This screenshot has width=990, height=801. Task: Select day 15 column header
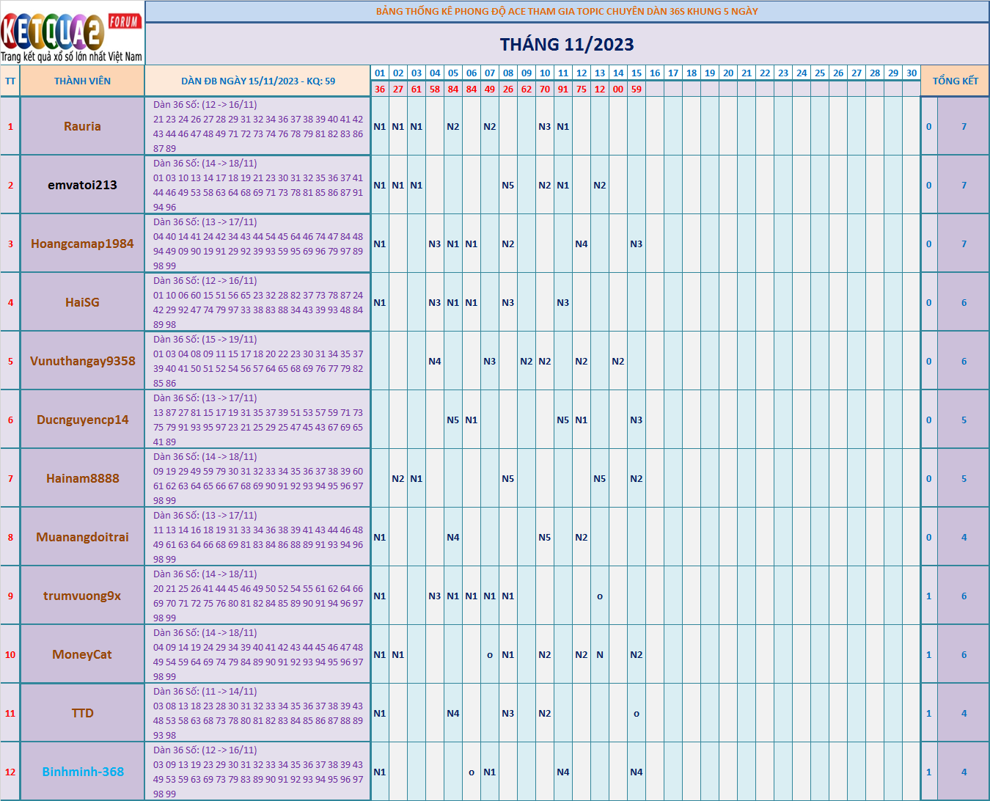coord(637,73)
